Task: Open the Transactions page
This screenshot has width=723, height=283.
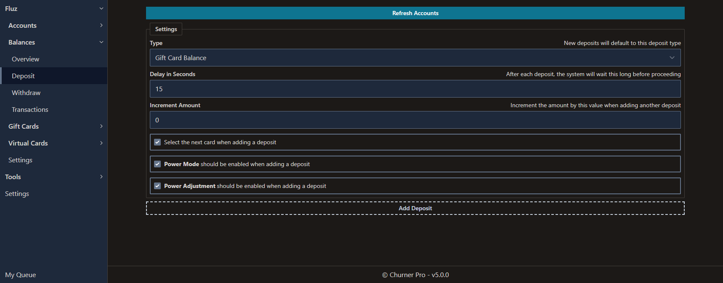Action: pos(30,109)
